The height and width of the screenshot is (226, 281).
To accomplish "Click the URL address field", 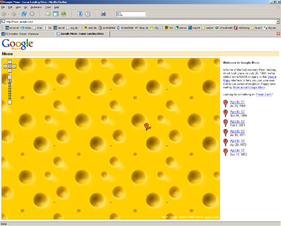I will point(139,22).
